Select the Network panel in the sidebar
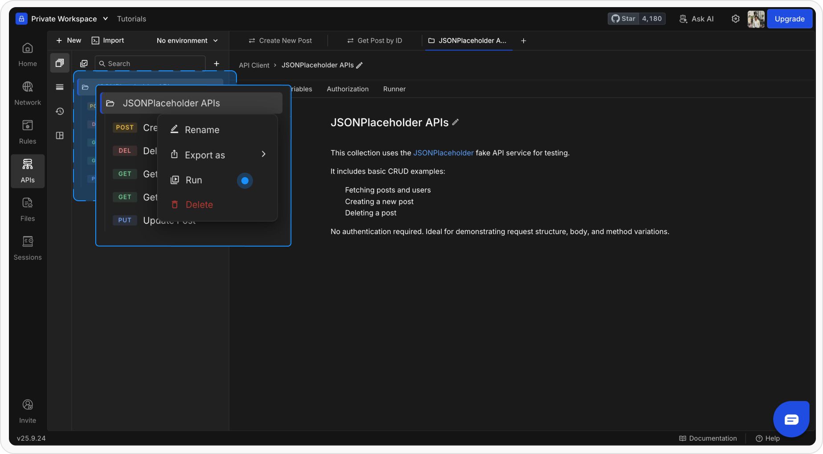823x454 pixels. (x=27, y=92)
